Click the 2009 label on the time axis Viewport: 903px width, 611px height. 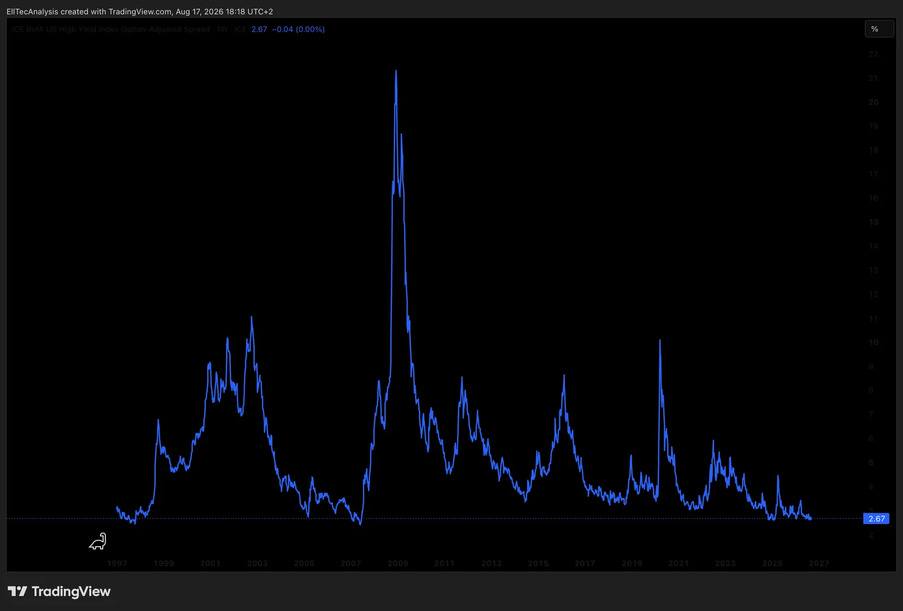coord(398,563)
